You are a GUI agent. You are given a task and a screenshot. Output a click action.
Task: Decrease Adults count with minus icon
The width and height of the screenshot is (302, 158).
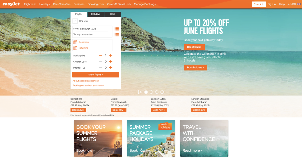[x=101, y=55]
